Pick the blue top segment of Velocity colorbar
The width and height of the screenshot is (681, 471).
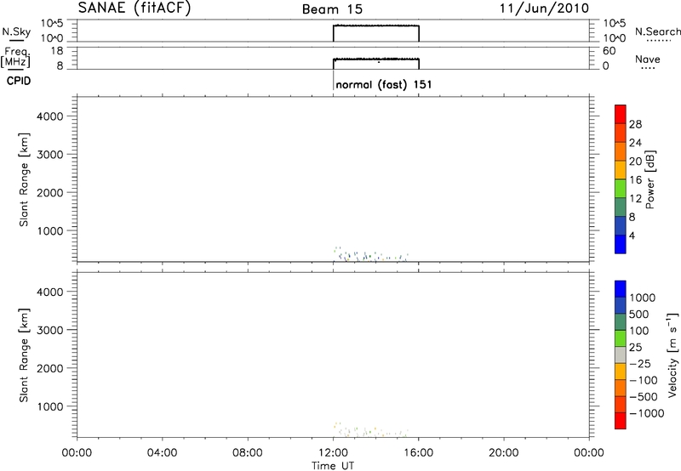click(621, 289)
